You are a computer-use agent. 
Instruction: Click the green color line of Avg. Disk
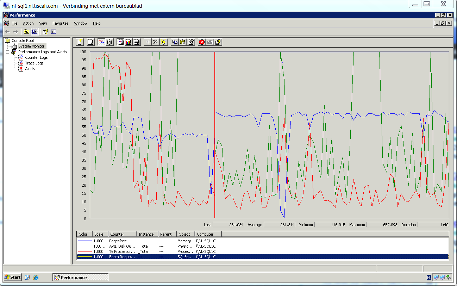(x=84, y=246)
